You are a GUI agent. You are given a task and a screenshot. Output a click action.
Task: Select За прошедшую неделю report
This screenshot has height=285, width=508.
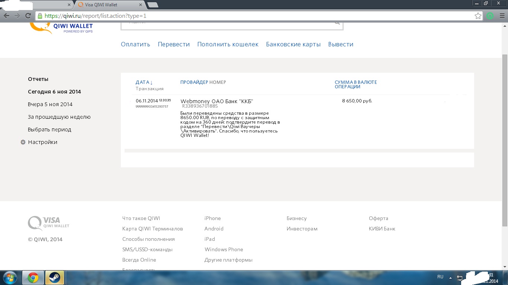[x=59, y=117]
